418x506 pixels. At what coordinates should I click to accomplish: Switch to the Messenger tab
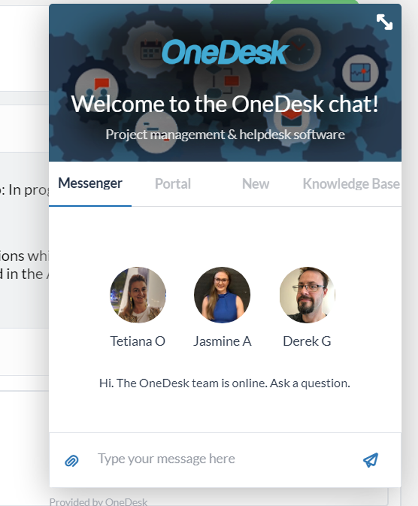pos(90,184)
